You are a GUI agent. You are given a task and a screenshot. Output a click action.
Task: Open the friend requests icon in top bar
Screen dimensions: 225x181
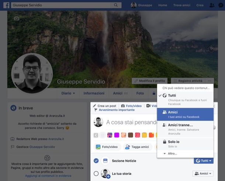coord(212,5)
